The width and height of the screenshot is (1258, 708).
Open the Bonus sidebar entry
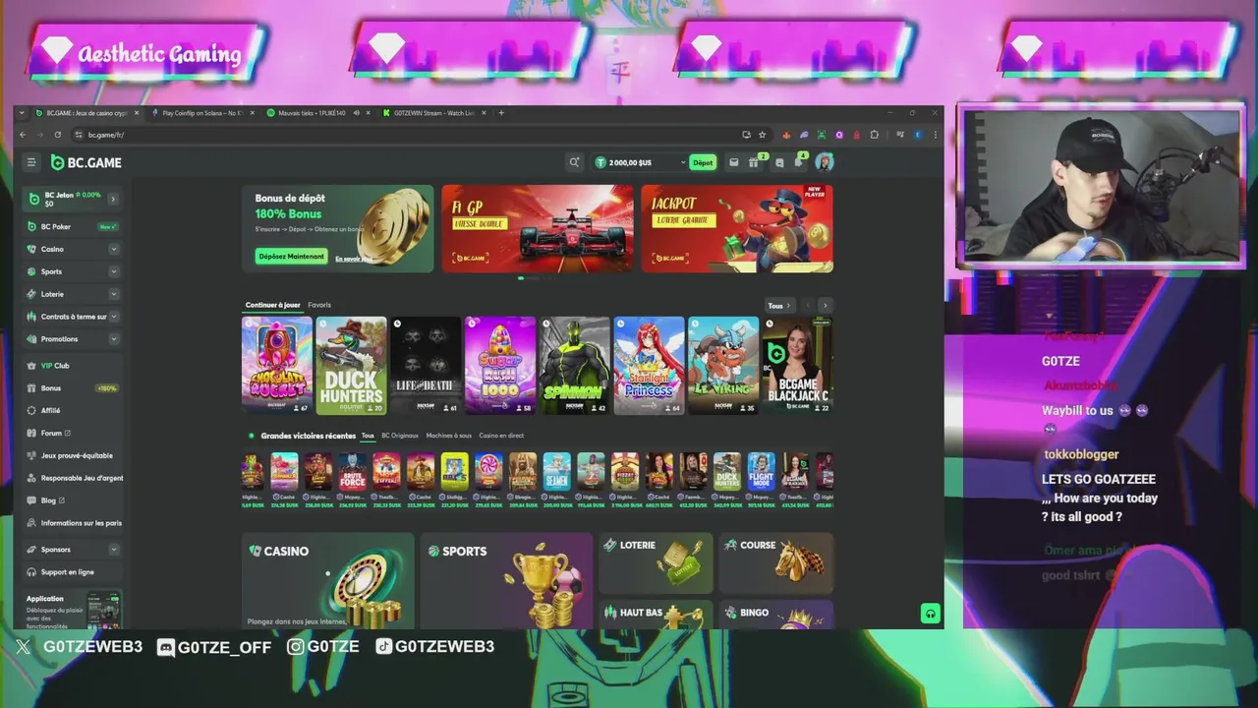(x=73, y=388)
